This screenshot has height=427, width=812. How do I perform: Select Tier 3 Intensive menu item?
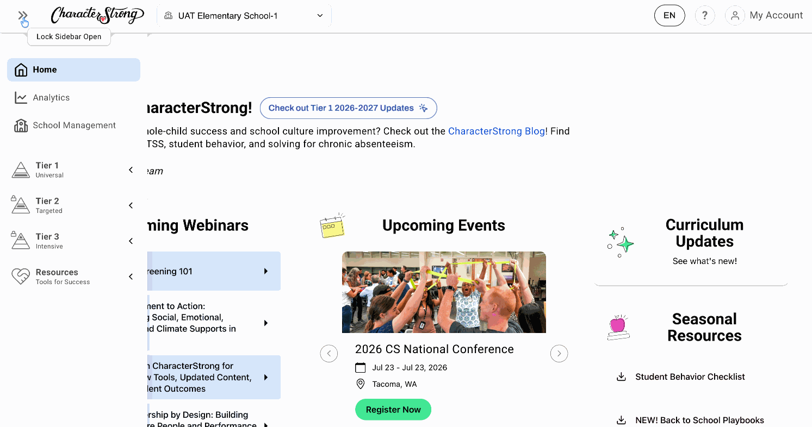click(x=73, y=241)
